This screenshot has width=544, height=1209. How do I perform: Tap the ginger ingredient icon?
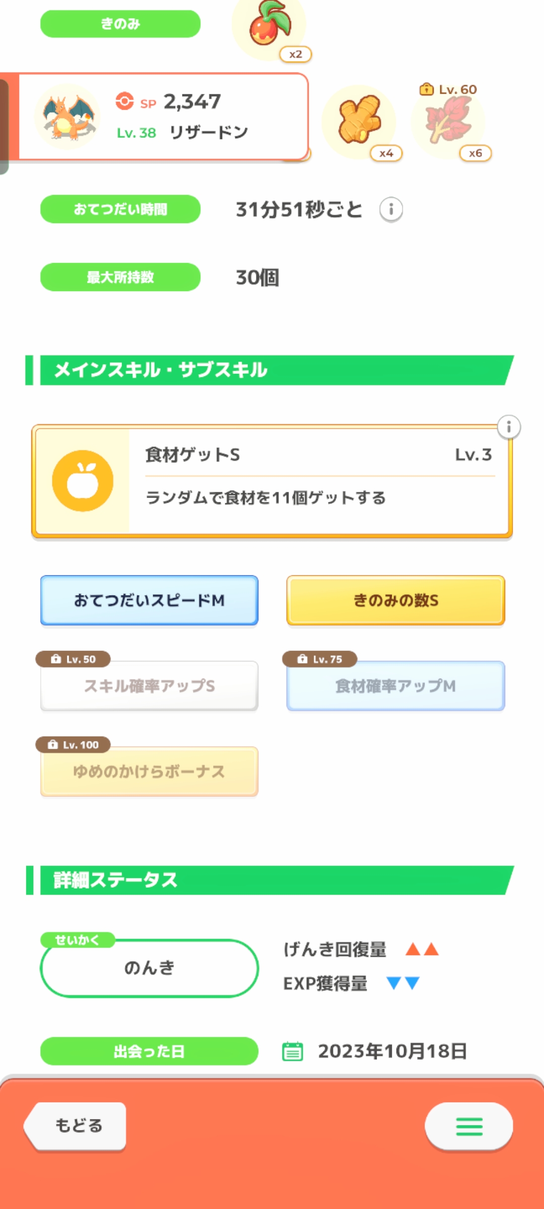tap(359, 121)
